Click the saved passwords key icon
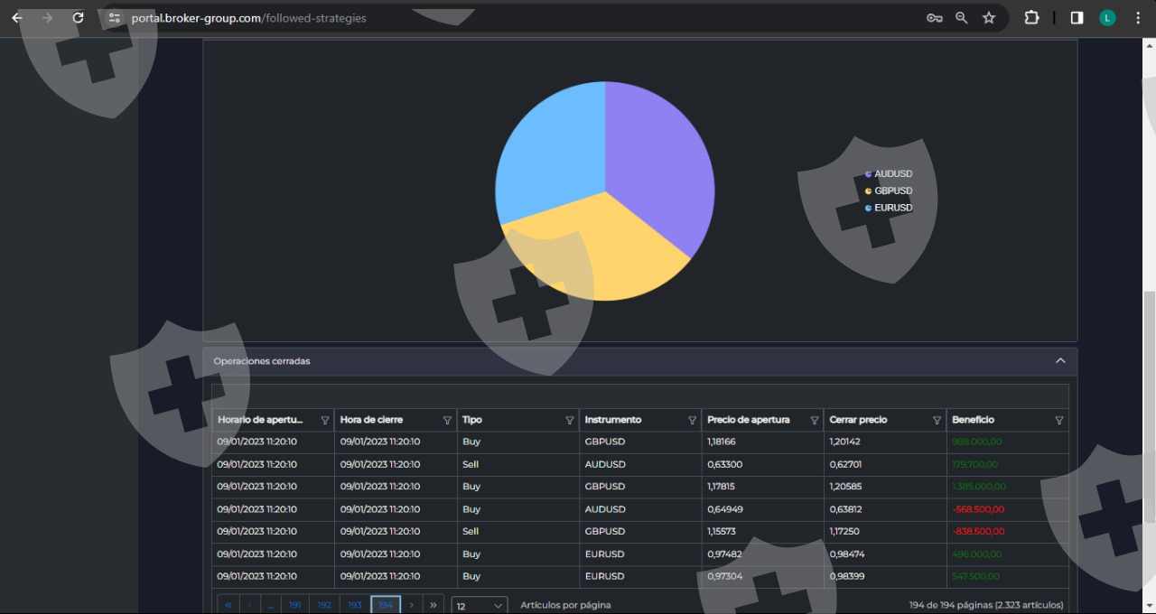 click(935, 18)
